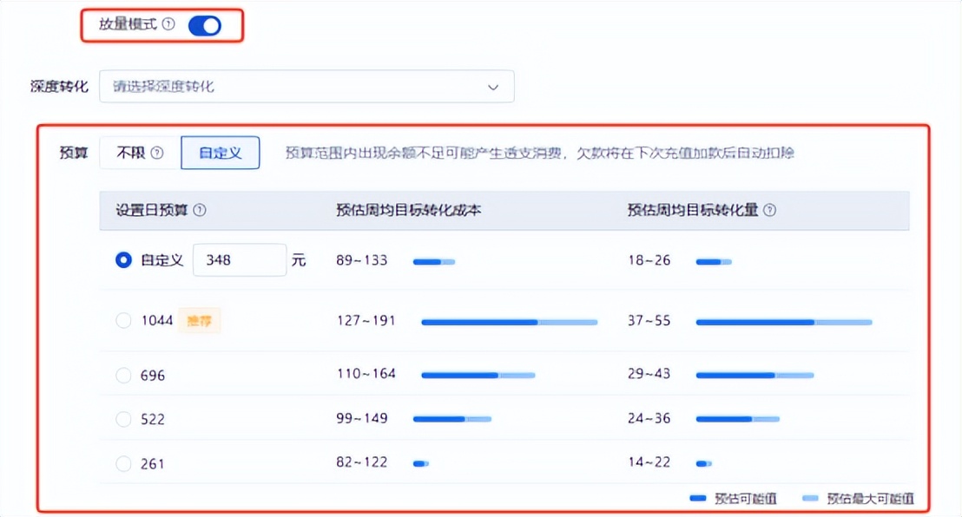This screenshot has height=517, width=962.
Task: Click the 预估可能值 legend marker
Action: pyautogui.click(x=699, y=499)
